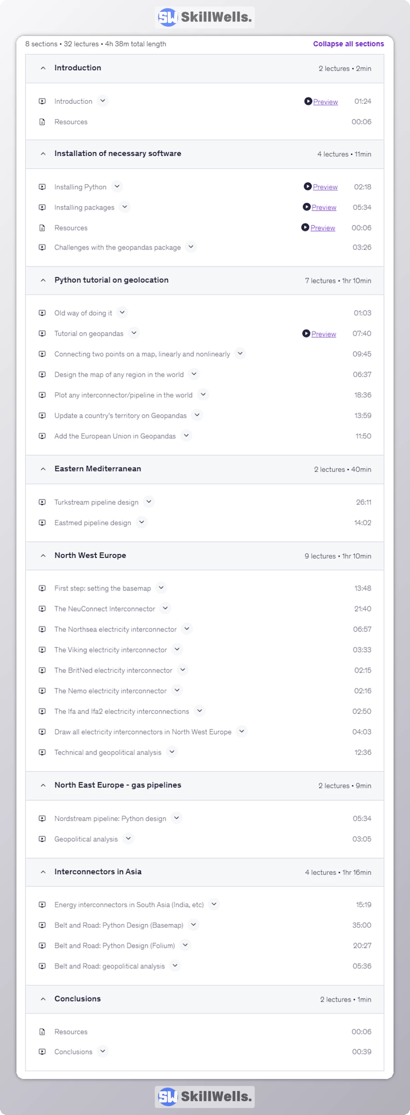The height and width of the screenshot is (1115, 410).
Task: Click the video icon beside Turkstream pipeline design
Action: tap(42, 502)
